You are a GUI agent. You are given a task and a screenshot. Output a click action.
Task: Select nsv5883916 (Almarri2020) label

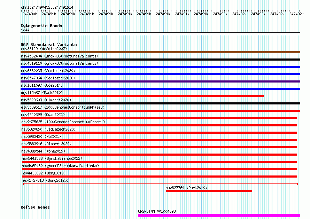[x=46, y=144]
